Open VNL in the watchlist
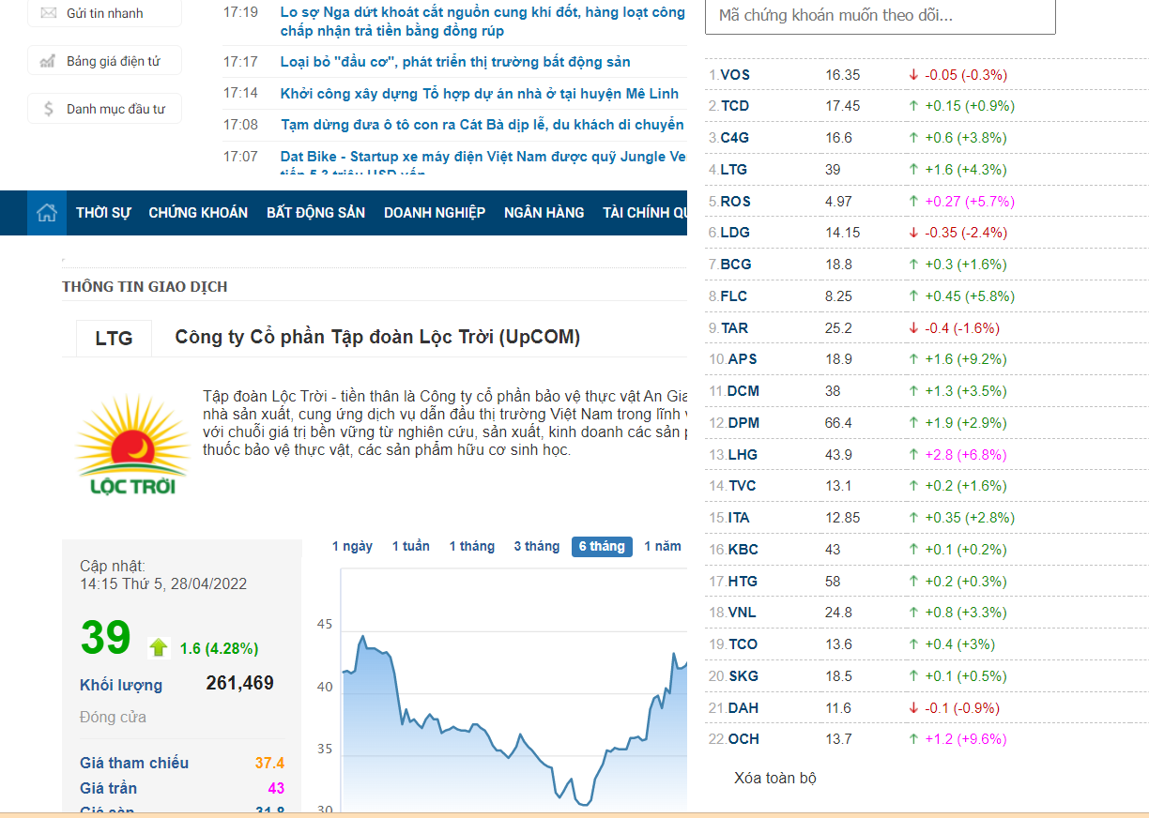This screenshot has width=1149, height=818. [x=742, y=613]
